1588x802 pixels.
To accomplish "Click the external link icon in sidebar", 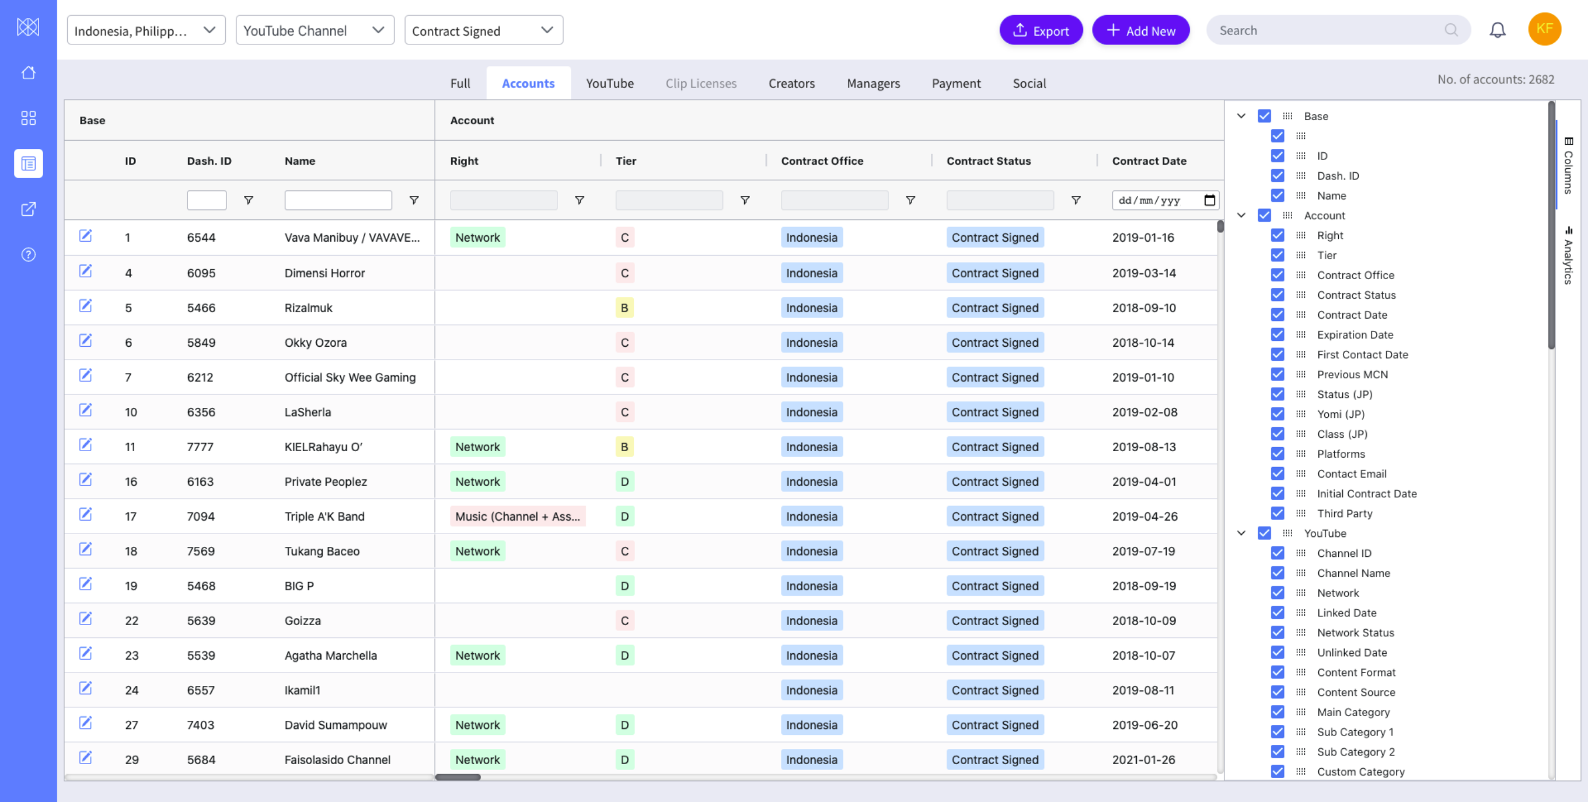I will [29, 209].
